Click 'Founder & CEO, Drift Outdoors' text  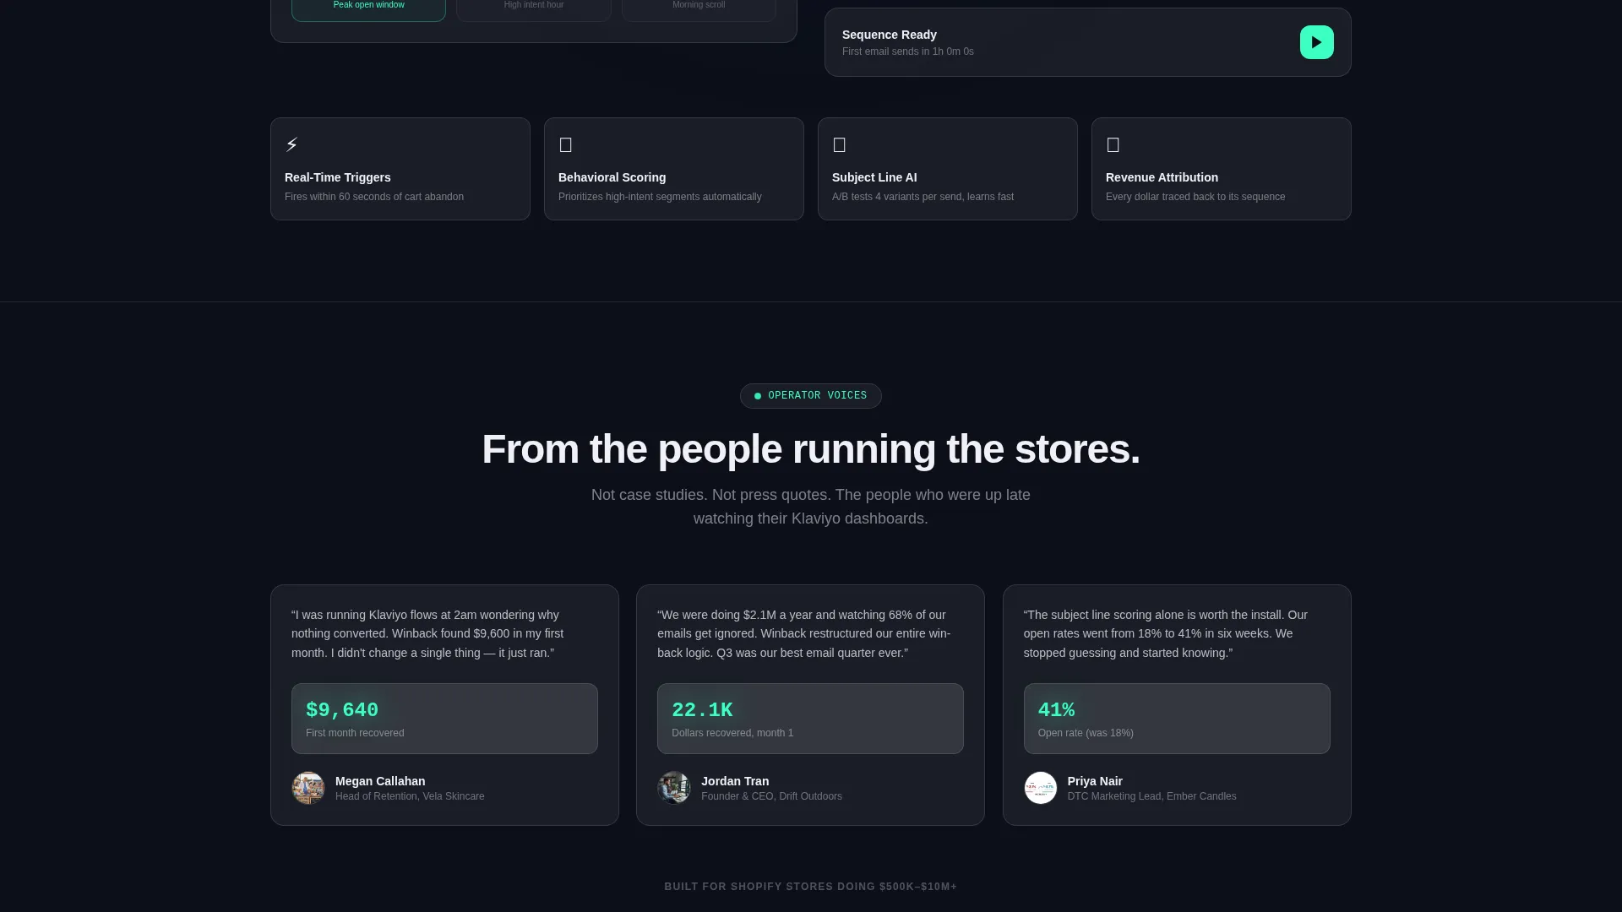click(x=771, y=796)
